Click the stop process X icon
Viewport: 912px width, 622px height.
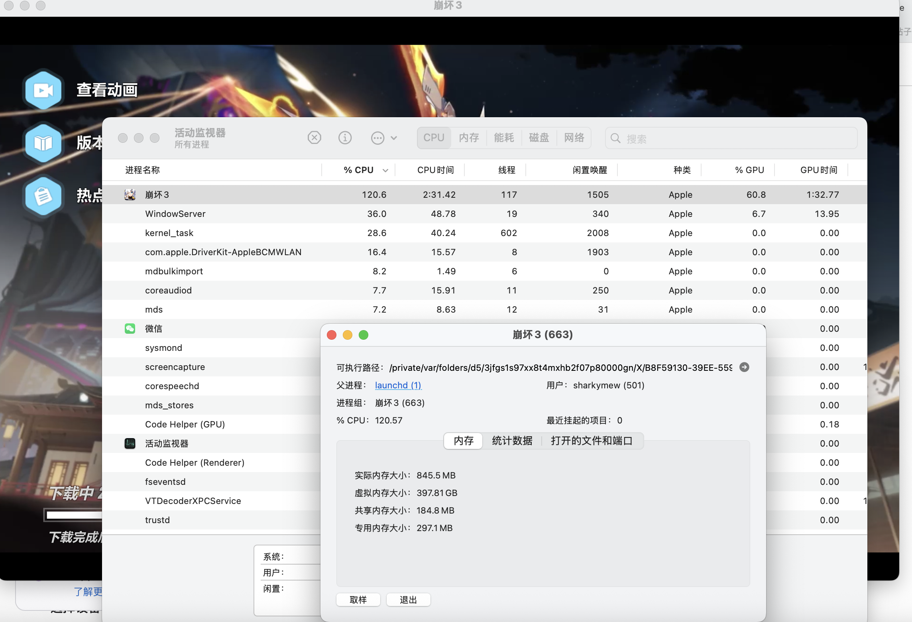[x=314, y=138]
